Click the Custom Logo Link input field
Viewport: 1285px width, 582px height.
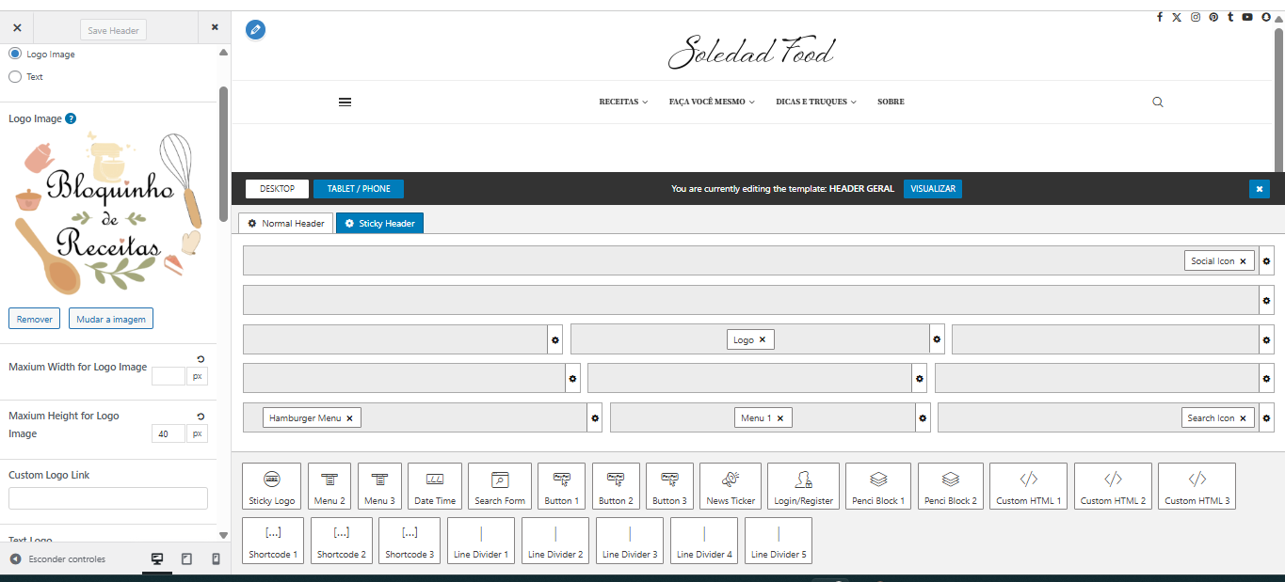[x=108, y=498]
